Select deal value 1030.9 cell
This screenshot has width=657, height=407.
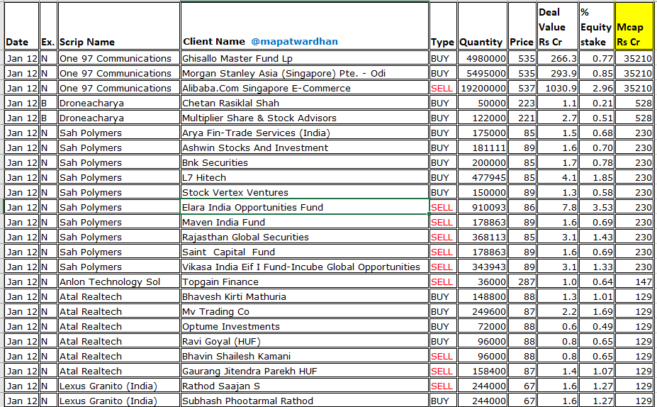click(x=558, y=88)
